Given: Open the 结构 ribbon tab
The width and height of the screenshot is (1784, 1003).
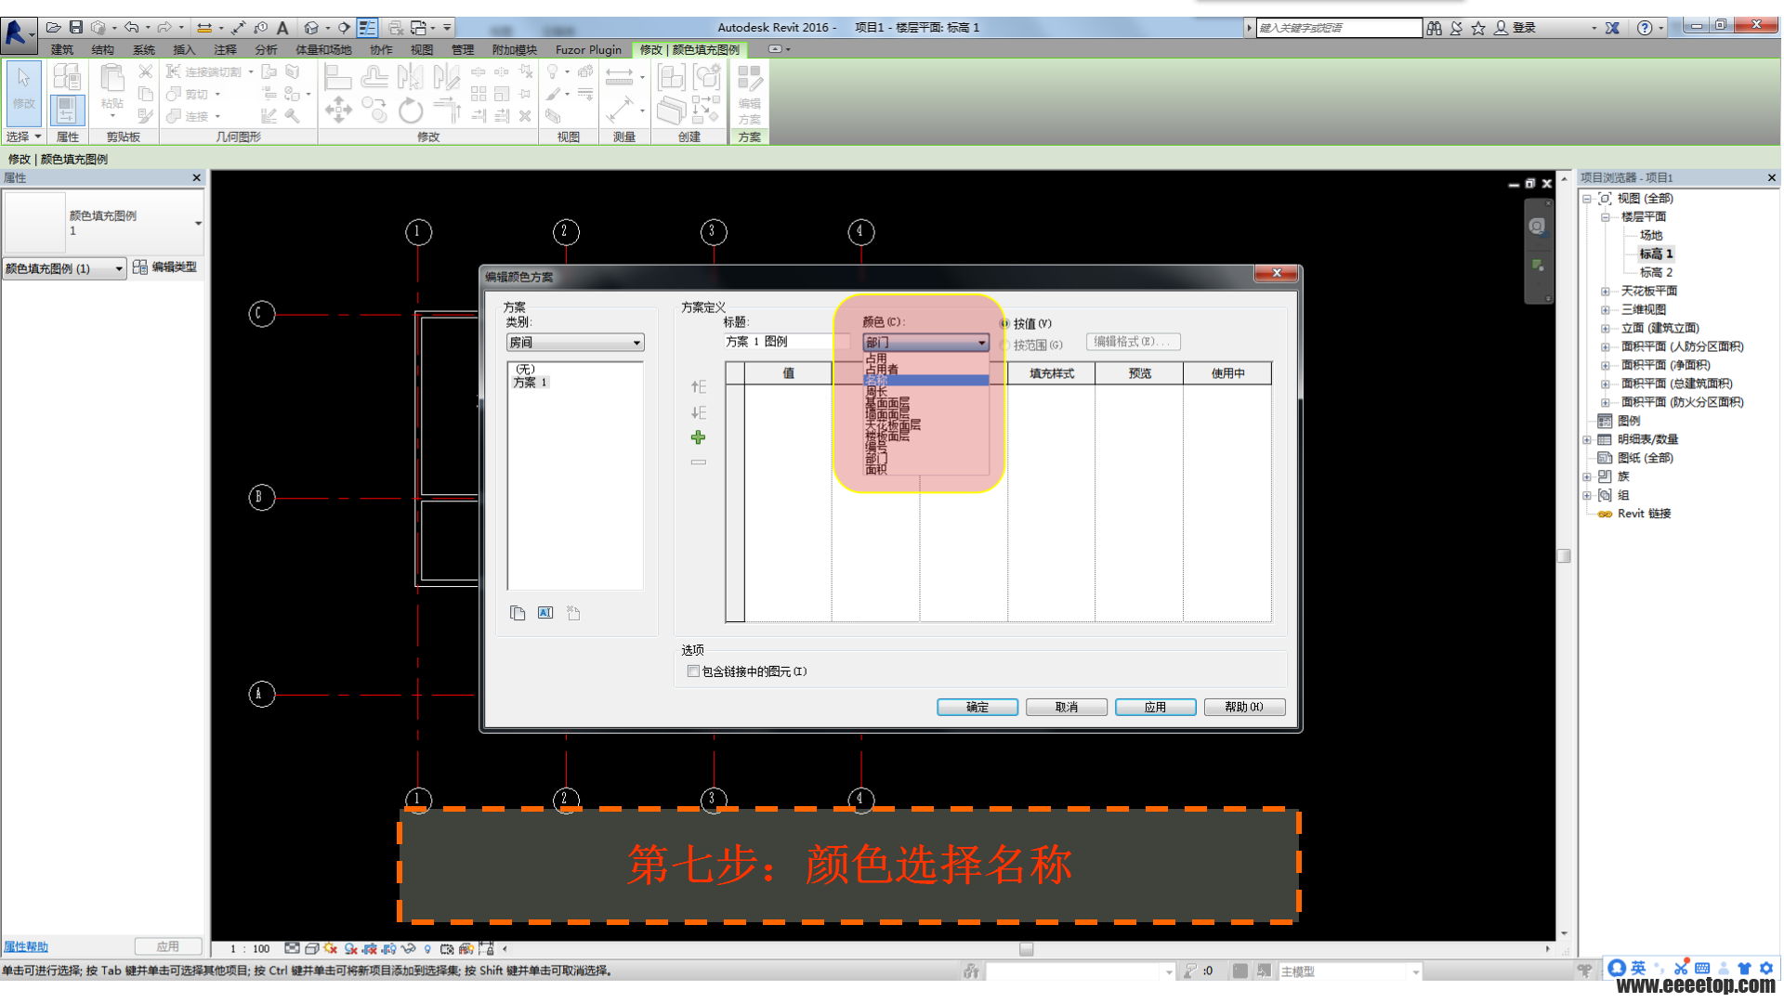Looking at the screenshot, I should [x=103, y=50].
